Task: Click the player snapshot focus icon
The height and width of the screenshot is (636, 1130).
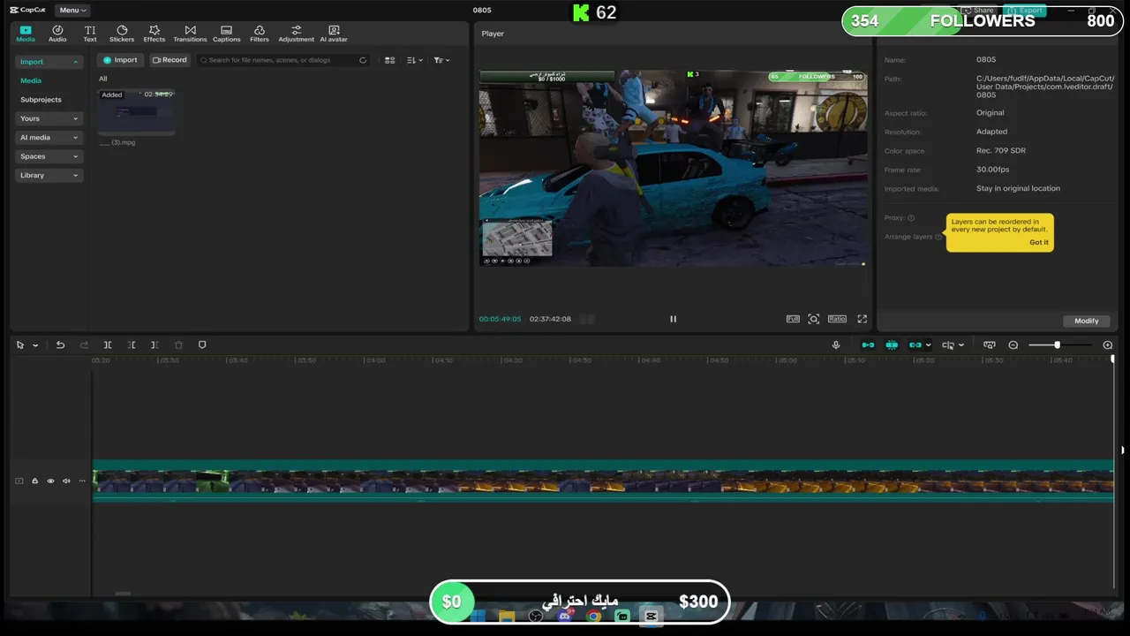Action: pyautogui.click(x=814, y=319)
